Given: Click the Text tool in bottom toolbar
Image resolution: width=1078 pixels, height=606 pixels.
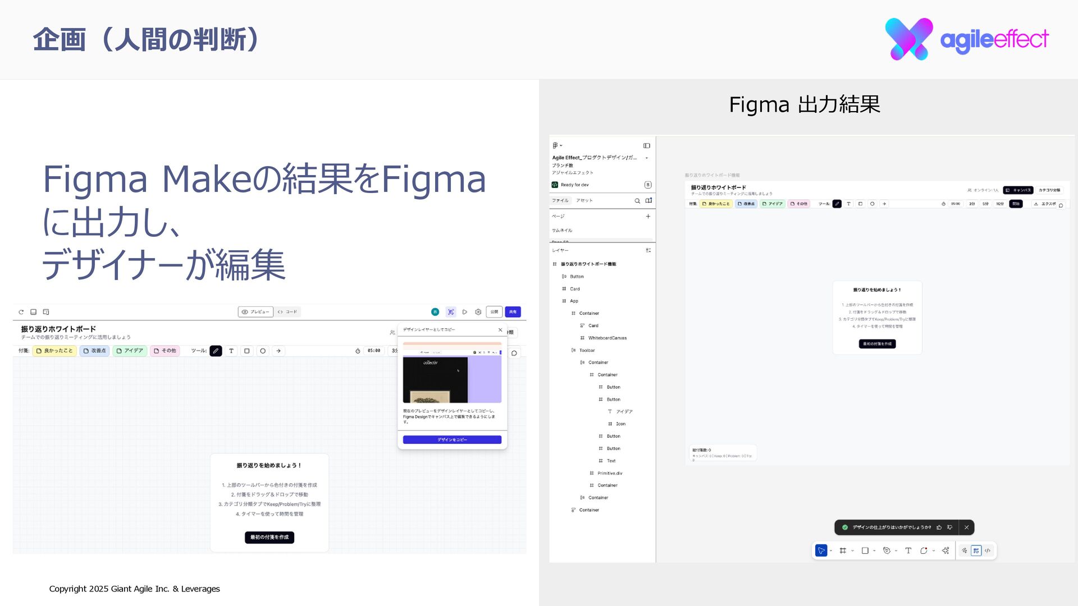Looking at the screenshot, I should point(908,551).
